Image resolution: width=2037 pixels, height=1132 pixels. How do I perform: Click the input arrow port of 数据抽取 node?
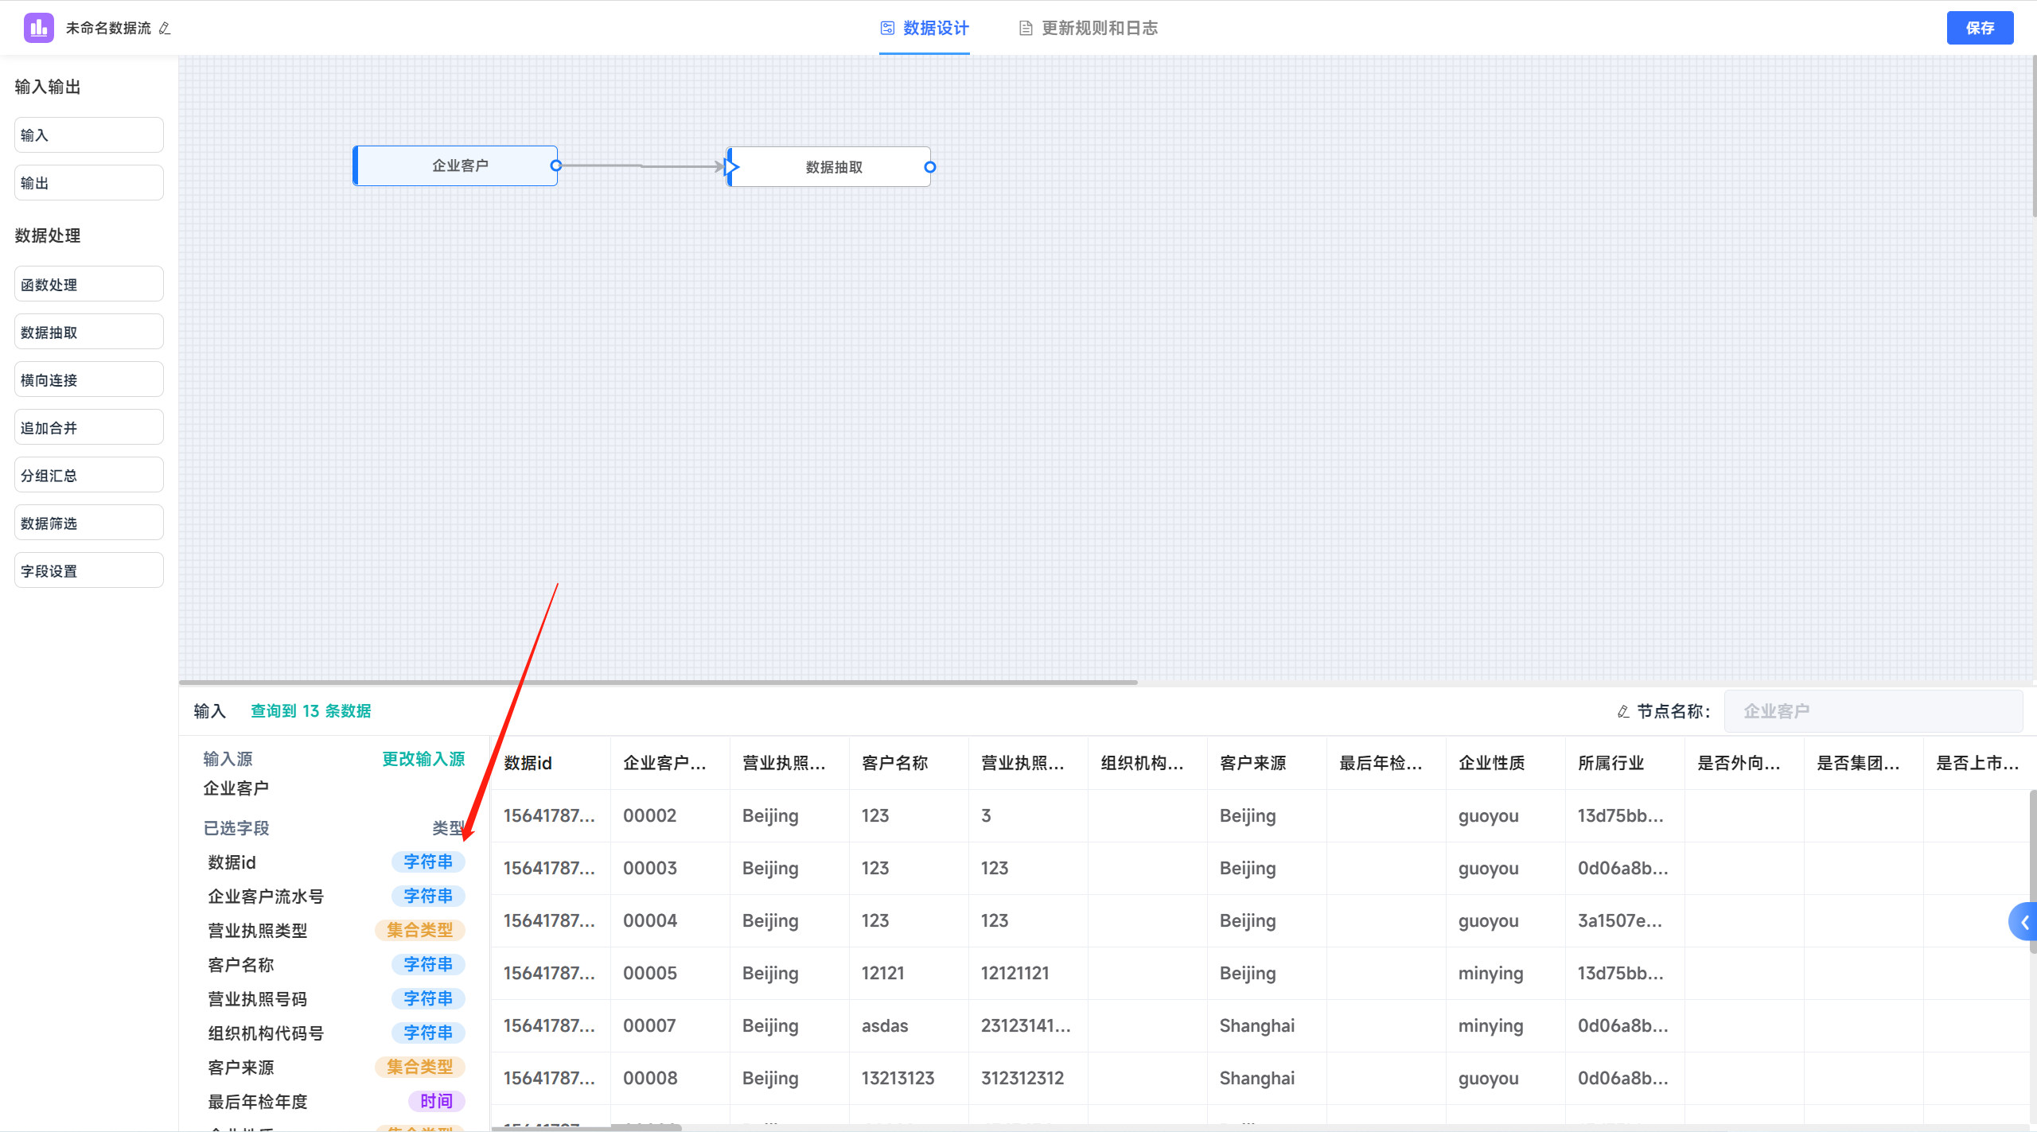pos(731,166)
